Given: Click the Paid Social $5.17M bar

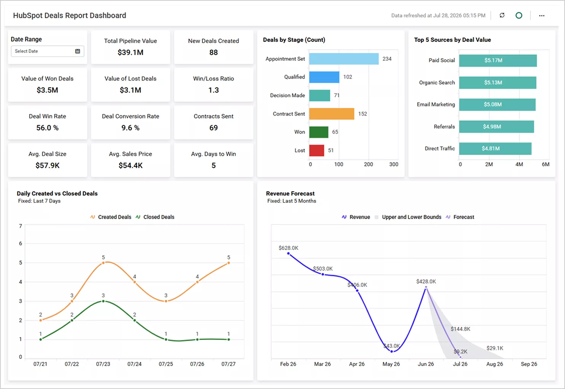Looking at the screenshot, I should tap(498, 60).
